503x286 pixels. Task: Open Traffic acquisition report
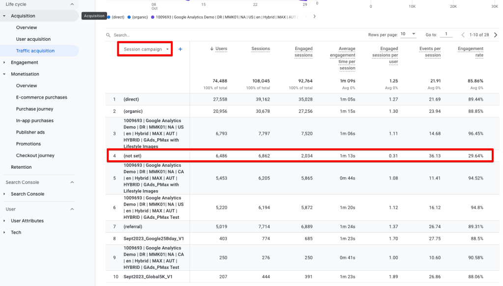point(35,51)
